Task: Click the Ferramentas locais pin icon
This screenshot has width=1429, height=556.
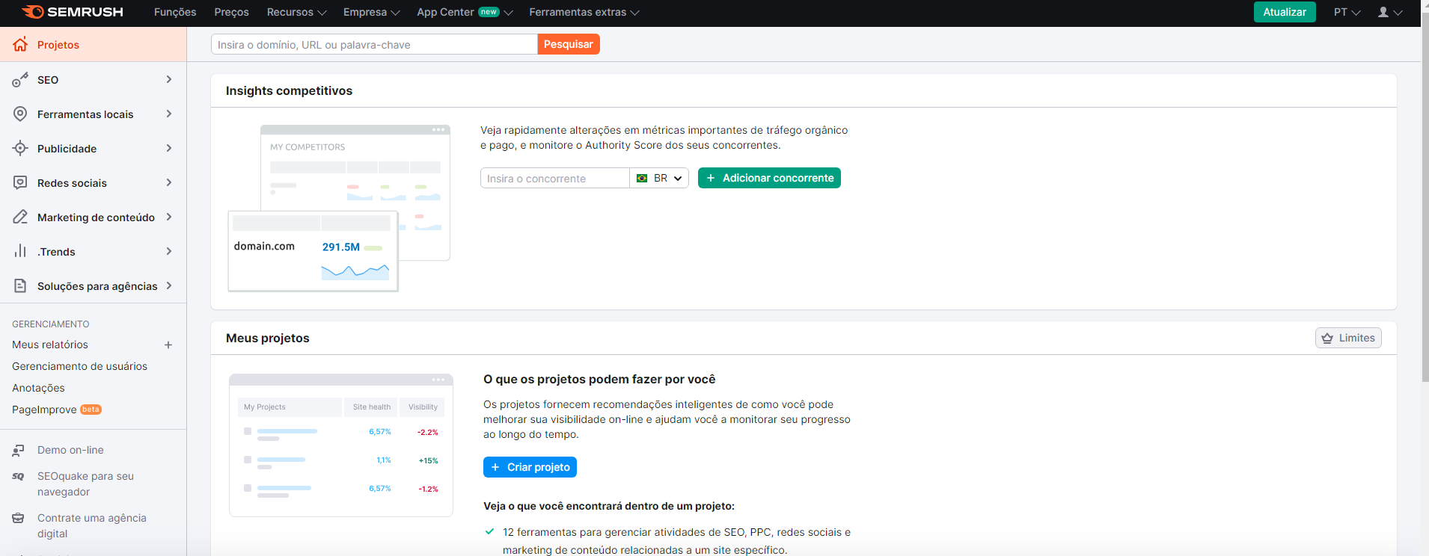Action: (20, 114)
